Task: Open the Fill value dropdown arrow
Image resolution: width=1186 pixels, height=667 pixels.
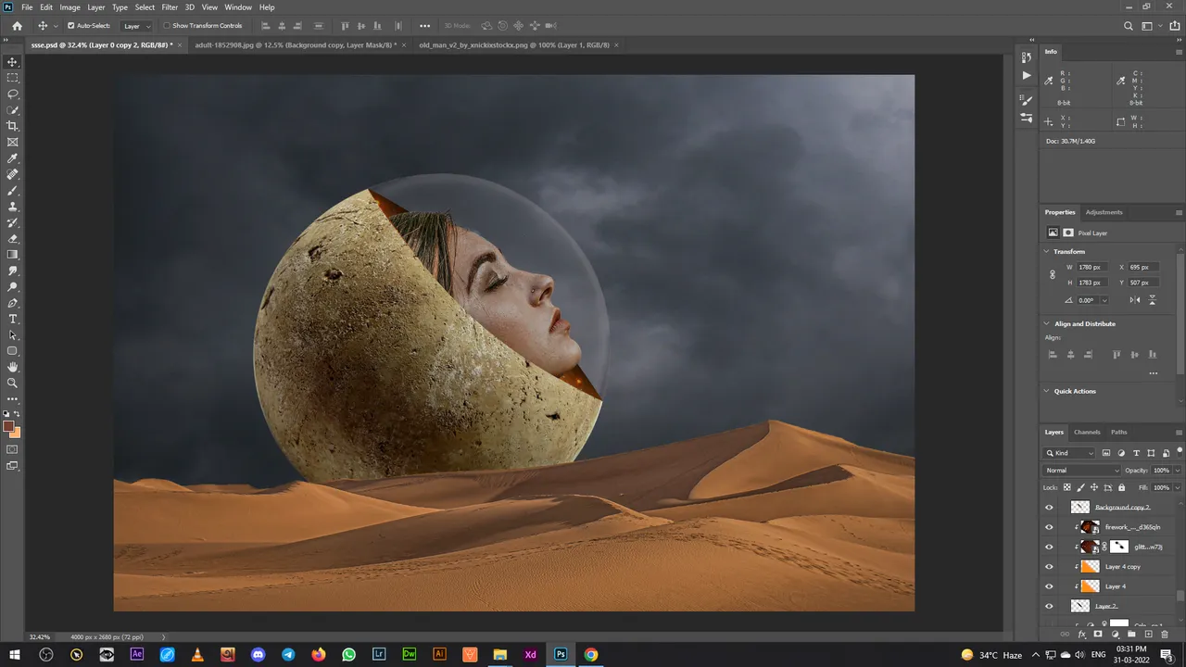Action: tap(1178, 487)
